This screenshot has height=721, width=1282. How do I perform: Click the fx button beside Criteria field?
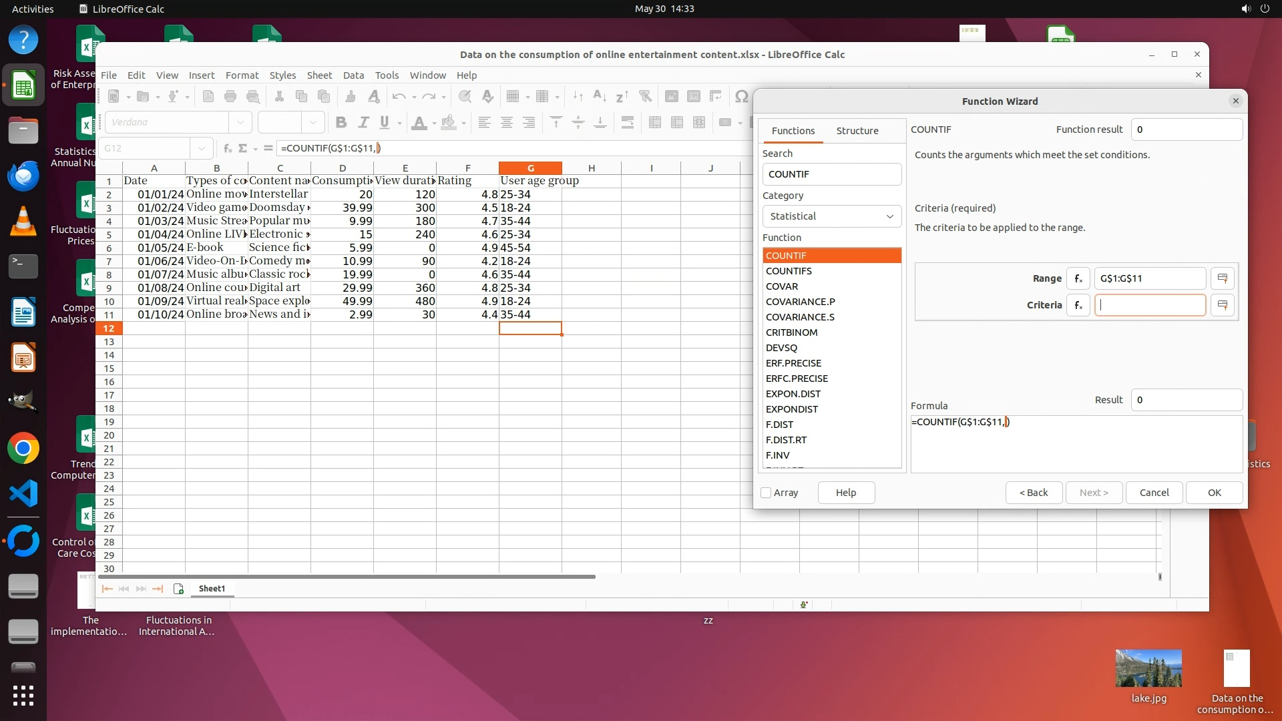1078,305
